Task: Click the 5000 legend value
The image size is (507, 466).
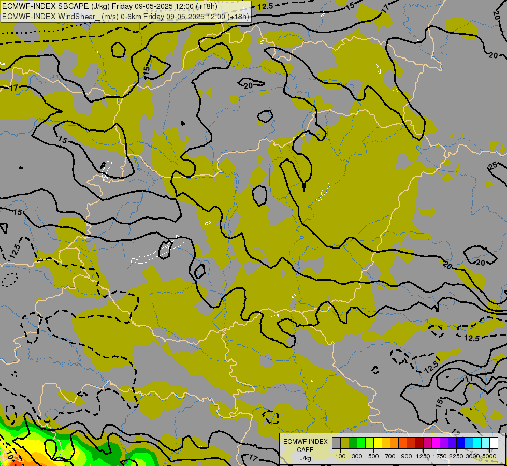Action: [x=489, y=456]
